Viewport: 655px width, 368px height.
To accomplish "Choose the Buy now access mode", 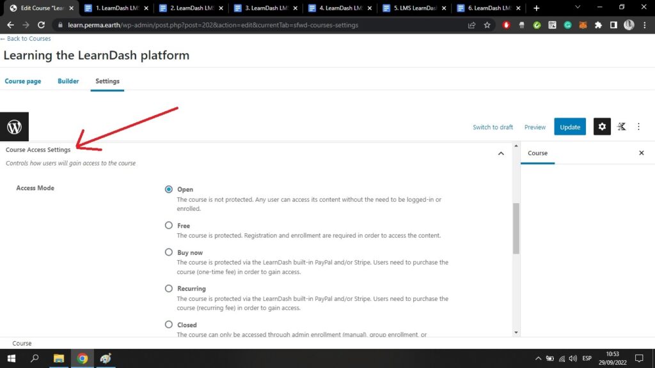I will click(x=169, y=252).
